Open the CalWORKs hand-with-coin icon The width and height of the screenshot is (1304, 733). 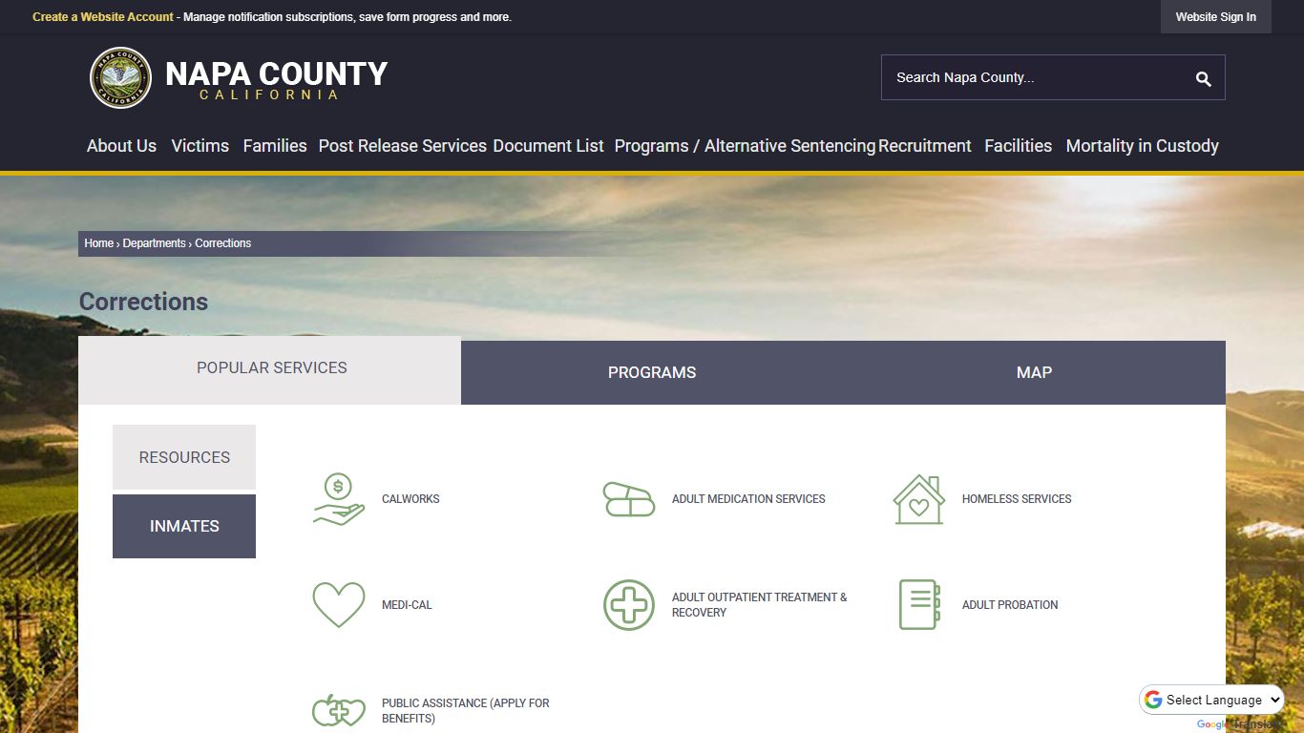tap(339, 499)
